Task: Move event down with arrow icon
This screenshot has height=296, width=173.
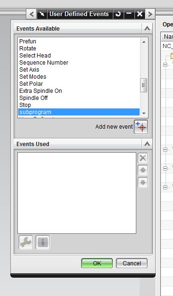Action: click(143, 182)
